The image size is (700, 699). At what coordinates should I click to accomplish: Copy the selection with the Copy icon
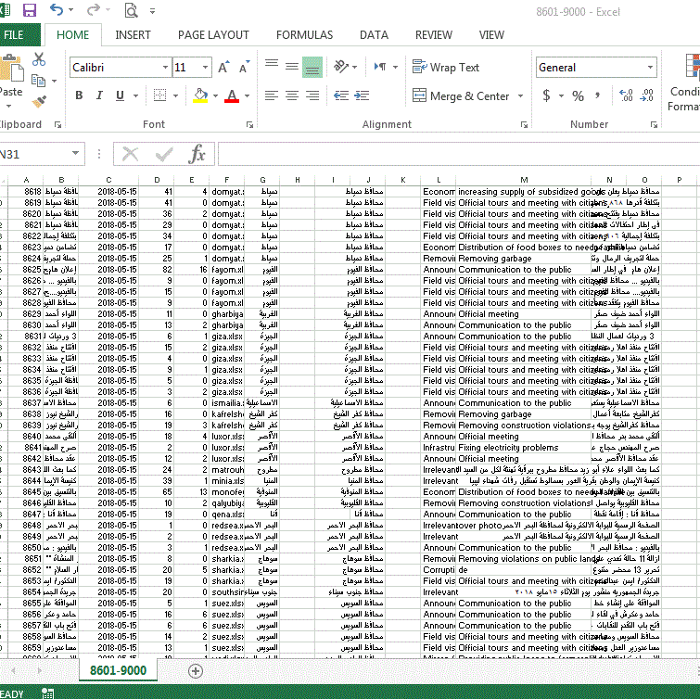38,81
